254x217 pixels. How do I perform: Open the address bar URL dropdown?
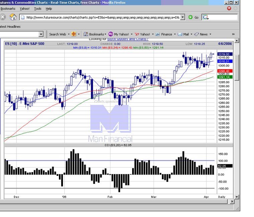[x=183, y=17]
